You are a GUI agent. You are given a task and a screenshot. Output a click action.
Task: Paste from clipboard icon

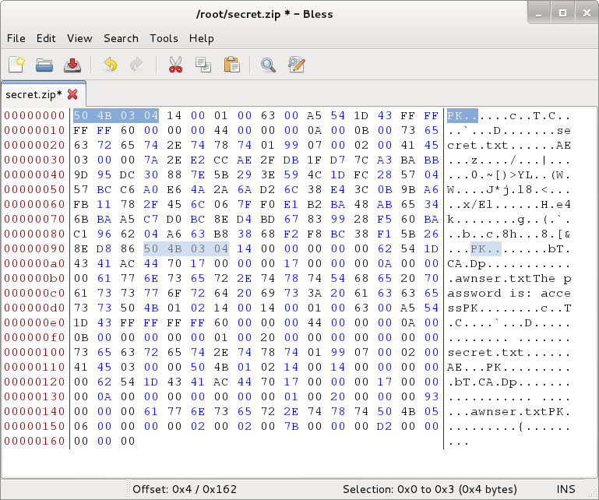[231, 65]
